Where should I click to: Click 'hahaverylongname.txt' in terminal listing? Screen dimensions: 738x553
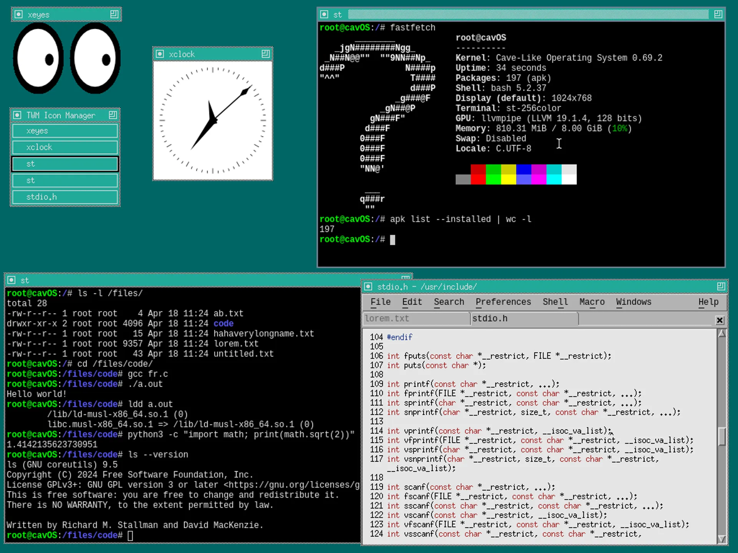[x=264, y=334]
